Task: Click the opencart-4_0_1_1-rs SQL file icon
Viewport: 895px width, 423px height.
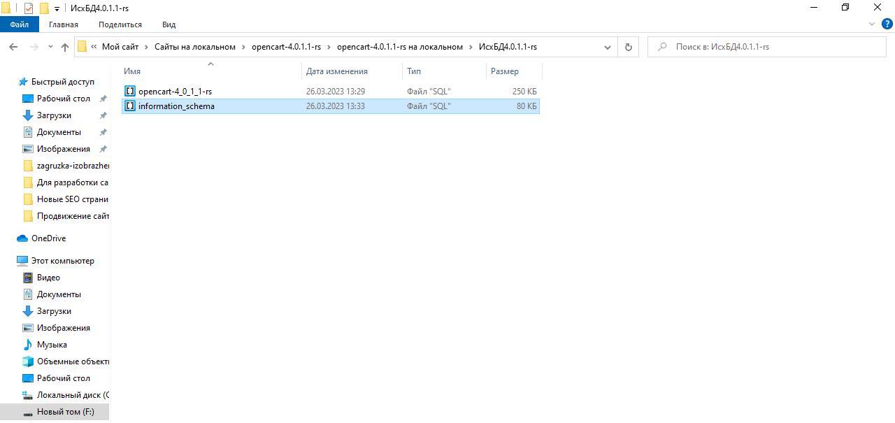Action: coord(130,92)
